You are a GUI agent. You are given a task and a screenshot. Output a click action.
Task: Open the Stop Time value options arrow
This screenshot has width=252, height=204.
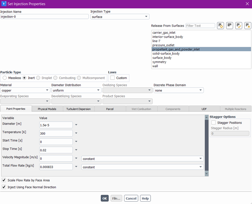pos(76,150)
